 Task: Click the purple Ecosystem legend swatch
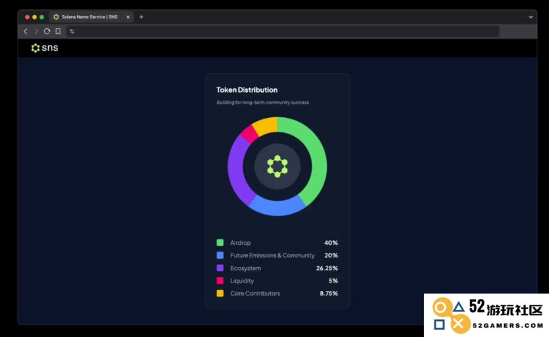pyautogui.click(x=220, y=268)
